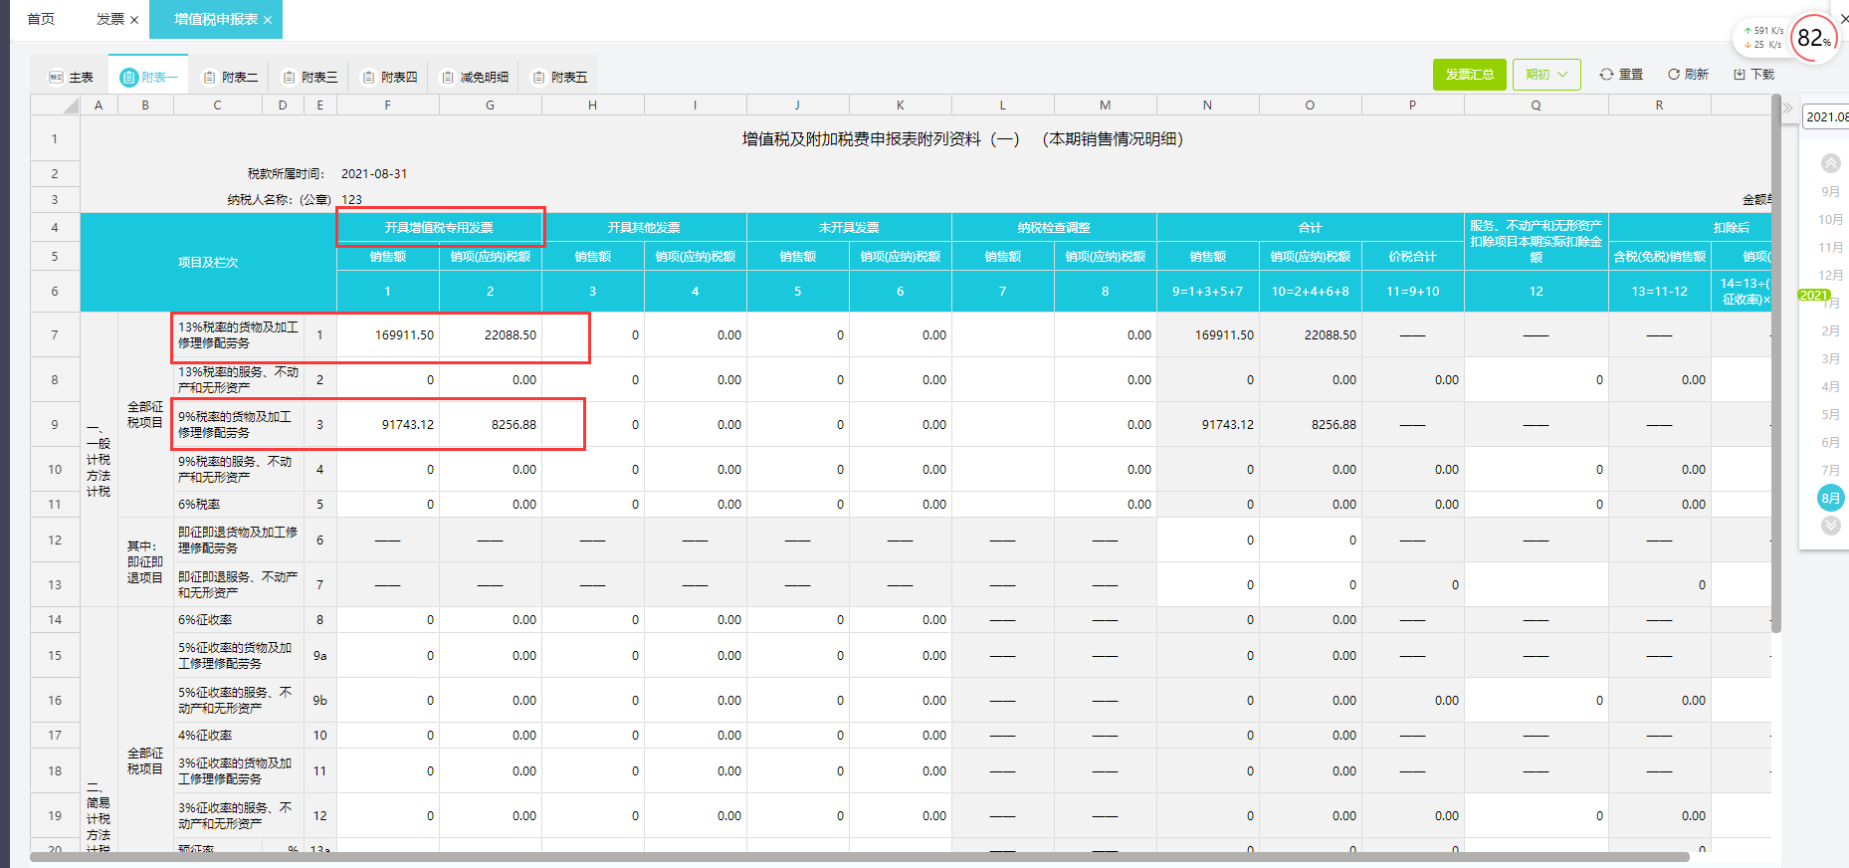Close the 发票 tab
The height and width of the screenshot is (868, 1849).
134,20
